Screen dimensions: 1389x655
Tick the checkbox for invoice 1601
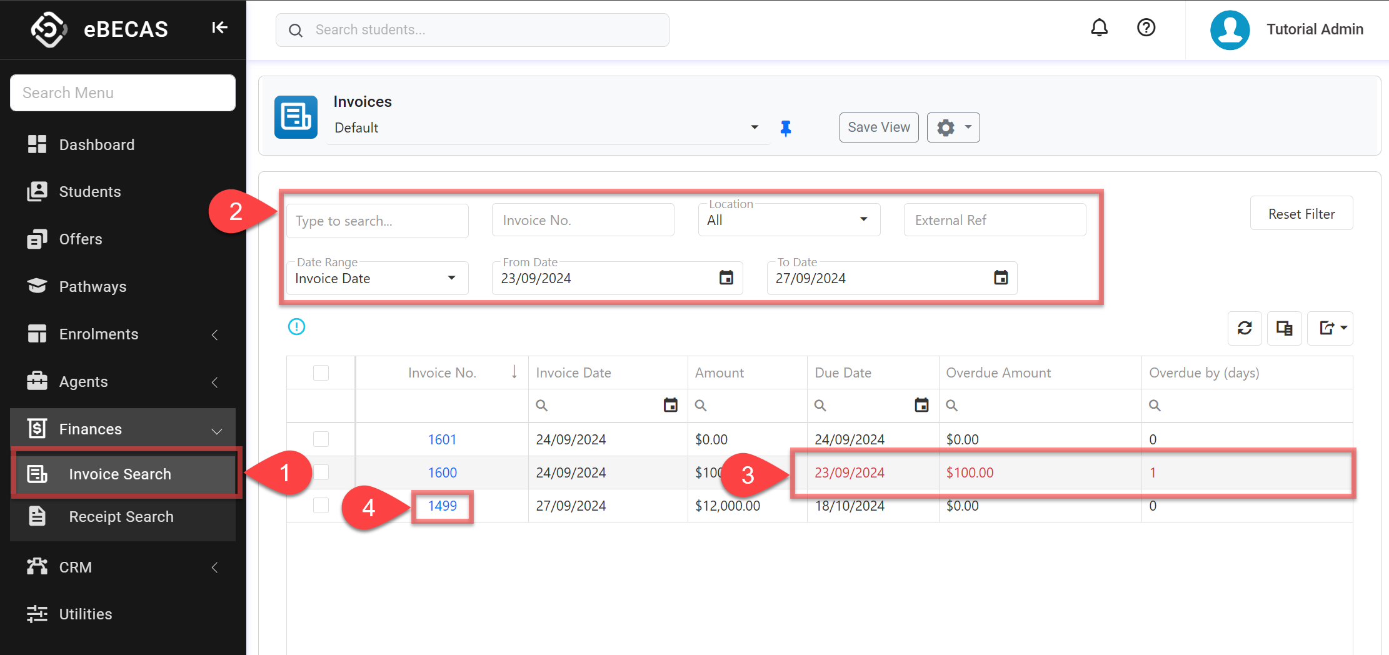(x=321, y=439)
